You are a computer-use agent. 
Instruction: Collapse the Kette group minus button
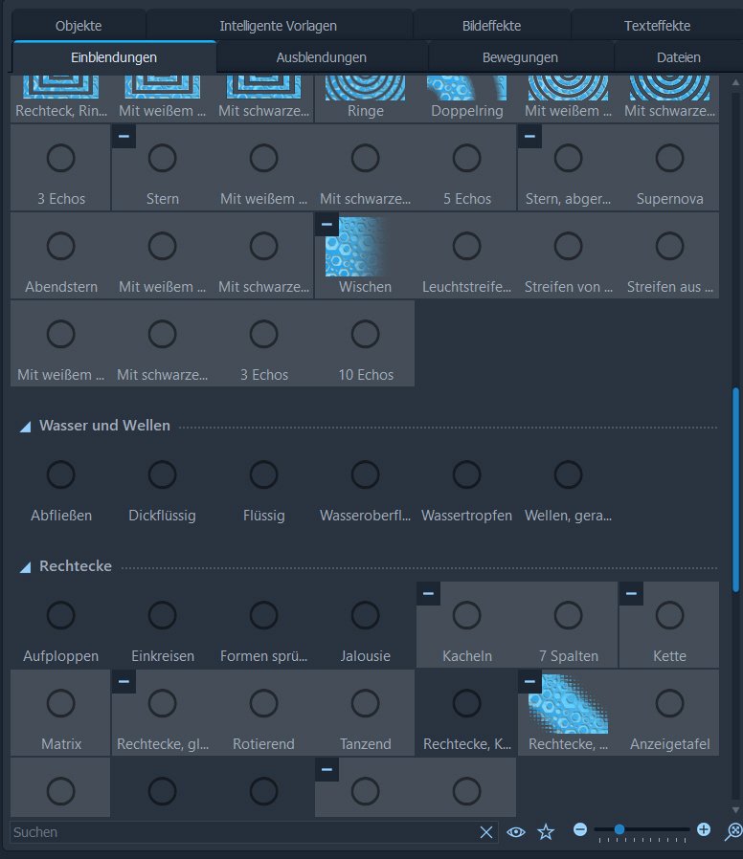tap(631, 594)
